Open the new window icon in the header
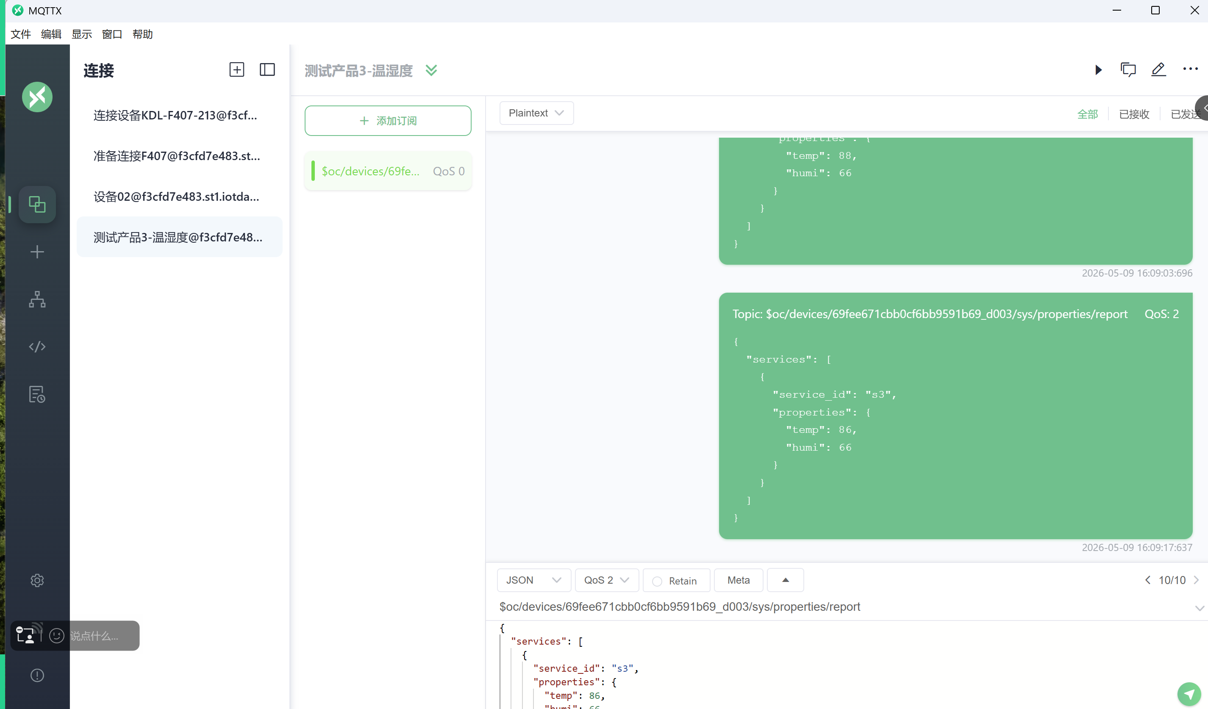 coord(1128,70)
